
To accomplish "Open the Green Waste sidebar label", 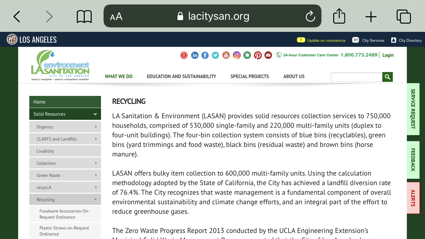I will point(48,175).
